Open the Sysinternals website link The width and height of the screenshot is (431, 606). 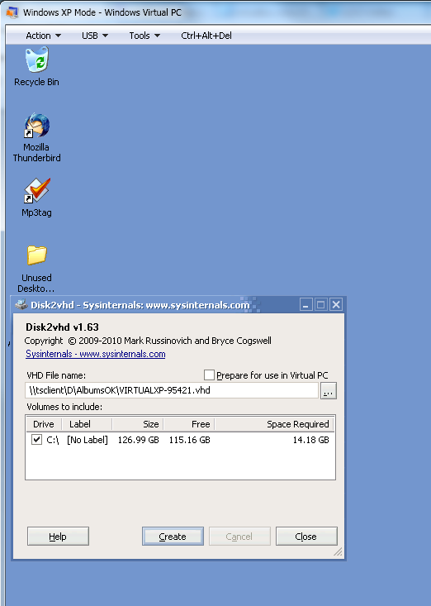tap(95, 354)
